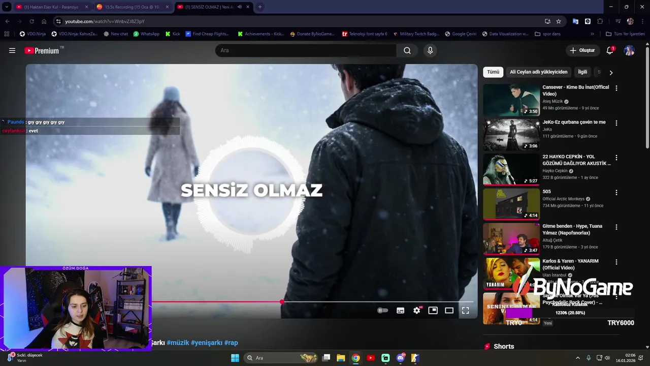Screen dimensions: 650x366
Task: Open the Counter-Strike taskbar icon
Action: point(415,358)
